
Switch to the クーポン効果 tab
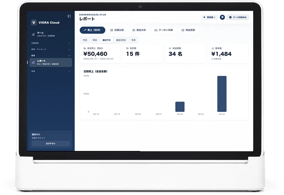click(x=163, y=30)
